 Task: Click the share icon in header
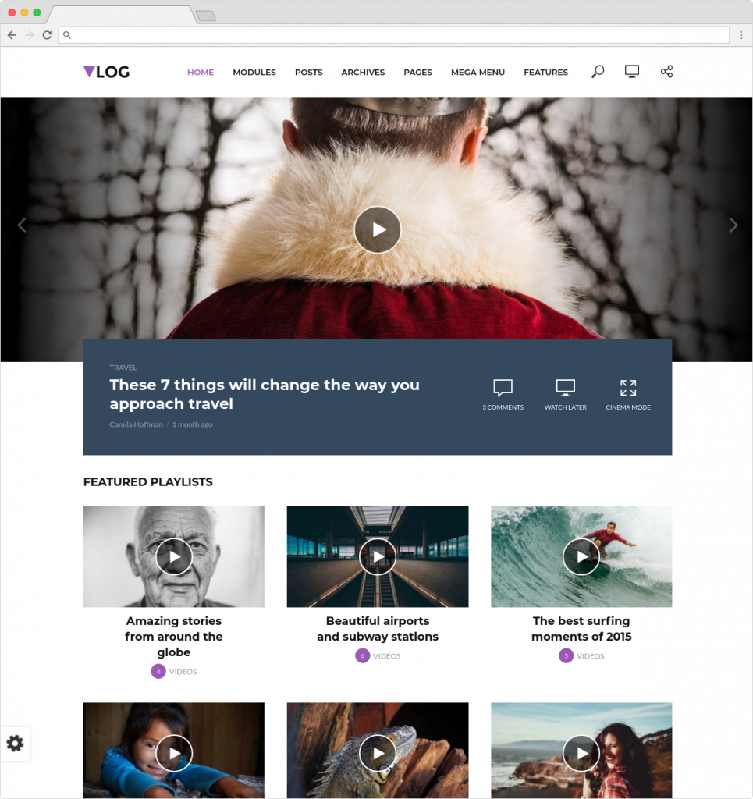(666, 72)
